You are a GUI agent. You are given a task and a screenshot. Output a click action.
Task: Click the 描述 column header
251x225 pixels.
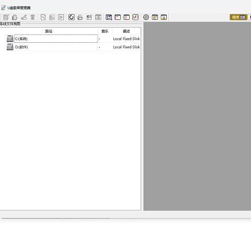[x=127, y=31]
